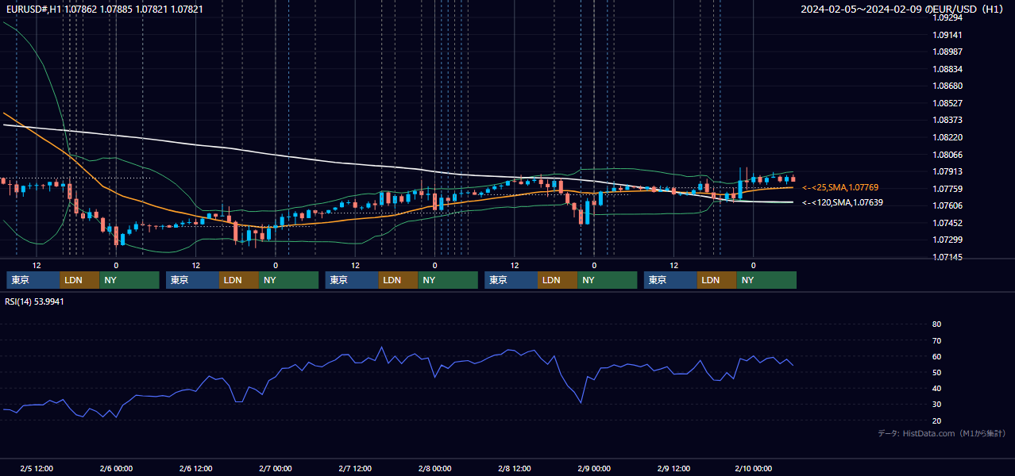
Task: Click the 2/10 00:00 time axis label
Action: (x=753, y=468)
